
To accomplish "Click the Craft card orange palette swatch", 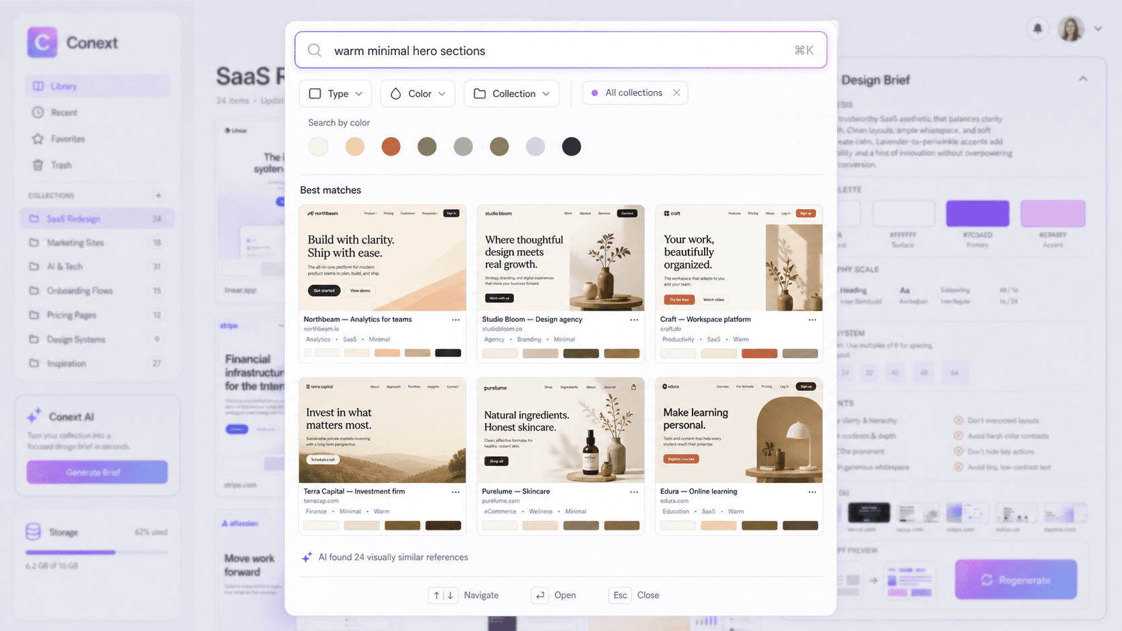I will click(759, 353).
